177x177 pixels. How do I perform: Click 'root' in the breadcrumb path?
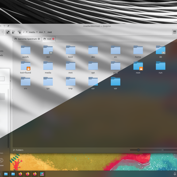point(50,32)
